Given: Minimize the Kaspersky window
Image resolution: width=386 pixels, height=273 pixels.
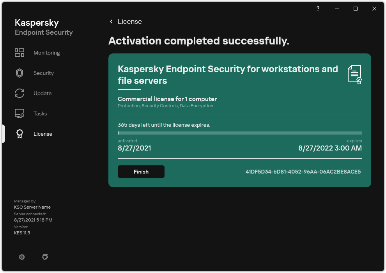Looking at the screenshot, I should coord(337,9).
